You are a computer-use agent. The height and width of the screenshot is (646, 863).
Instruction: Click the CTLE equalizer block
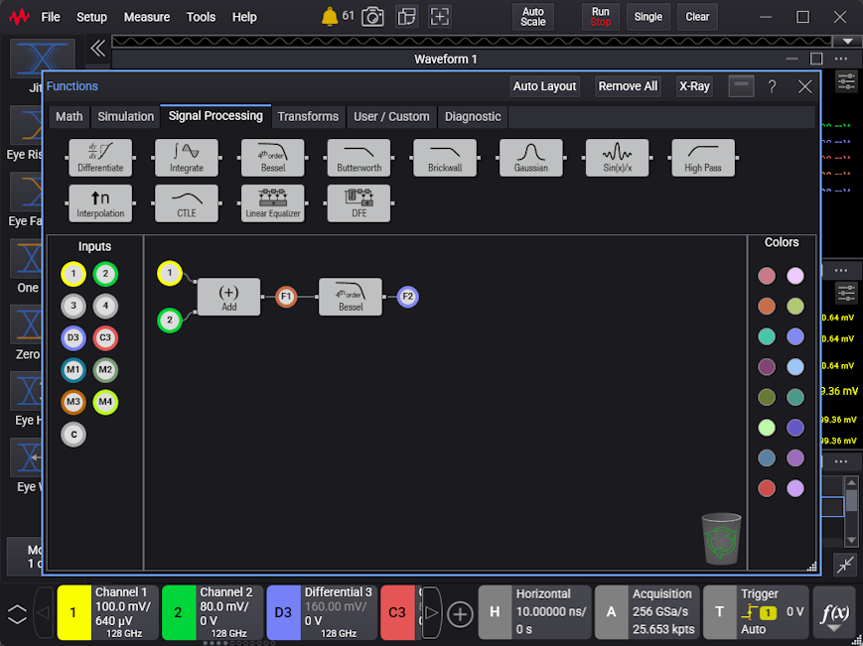[187, 202]
